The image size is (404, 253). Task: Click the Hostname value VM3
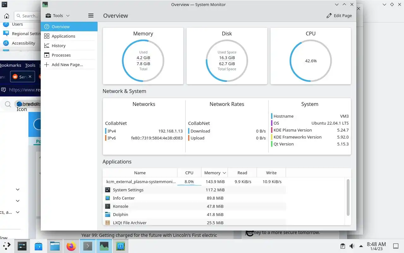[x=344, y=116]
